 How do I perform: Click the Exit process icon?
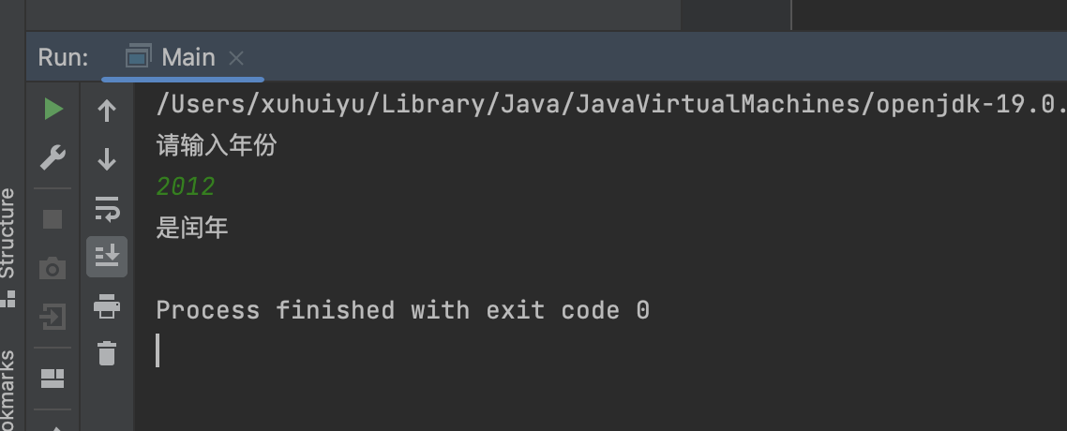tap(53, 317)
